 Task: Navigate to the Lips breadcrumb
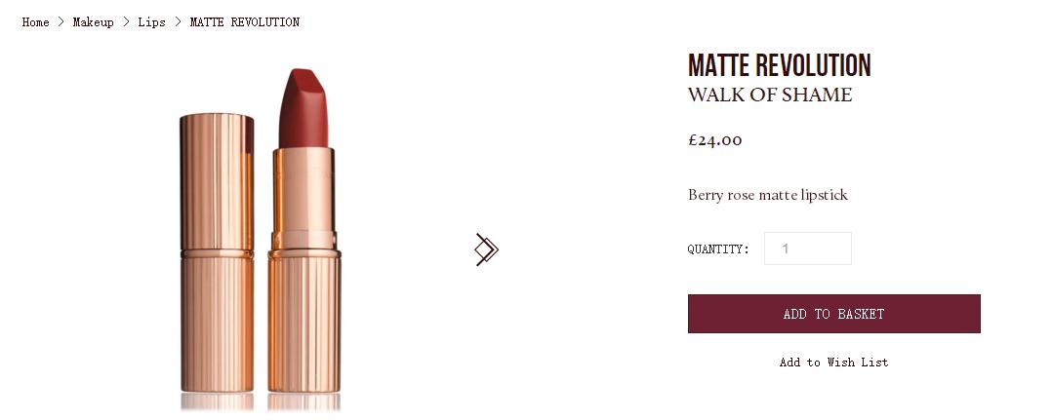pyautogui.click(x=151, y=22)
